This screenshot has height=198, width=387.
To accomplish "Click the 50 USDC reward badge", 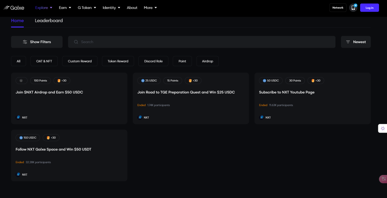I will coord(271,80).
